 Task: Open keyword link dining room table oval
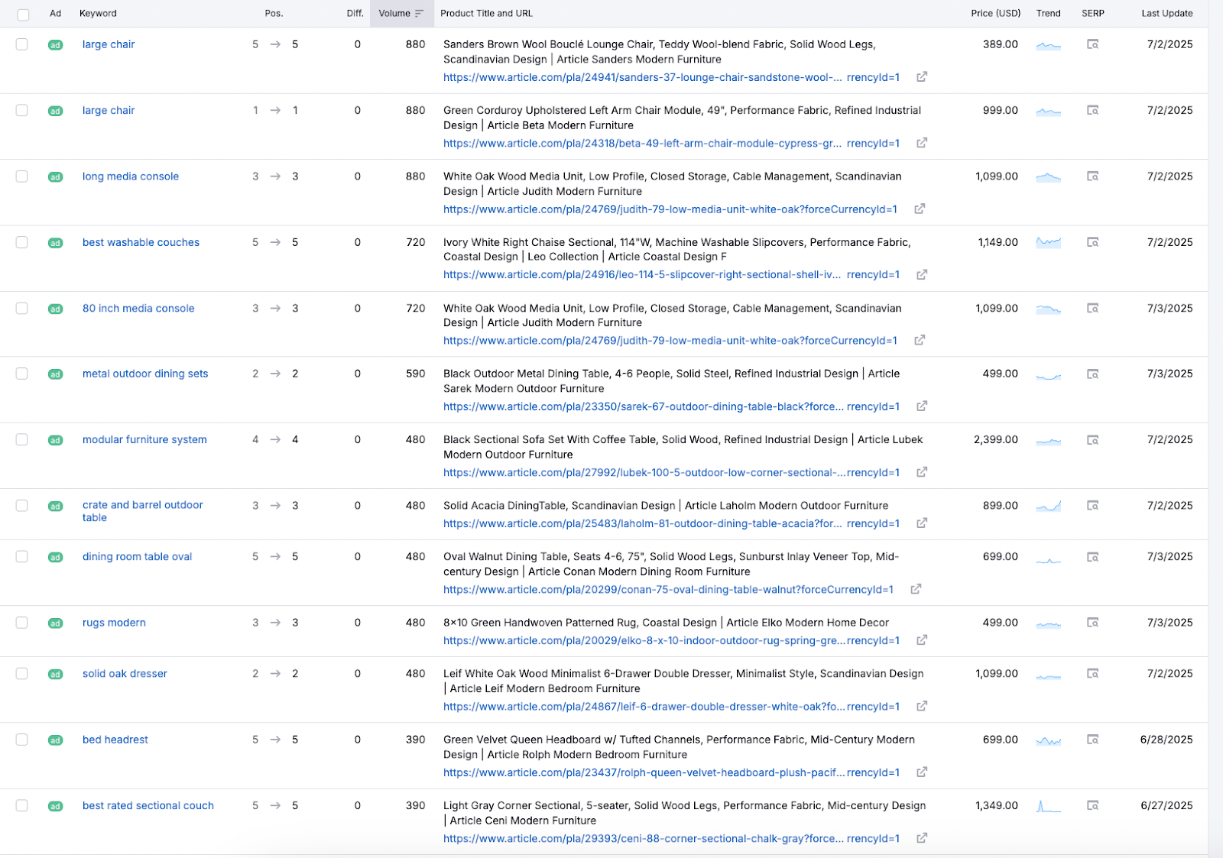click(137, 556)
